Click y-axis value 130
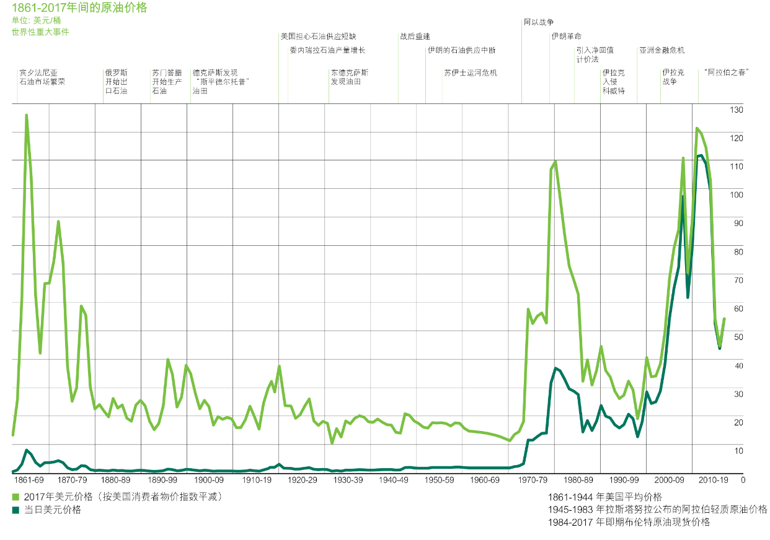Screen dimensions: 770x540 (736, 110)
